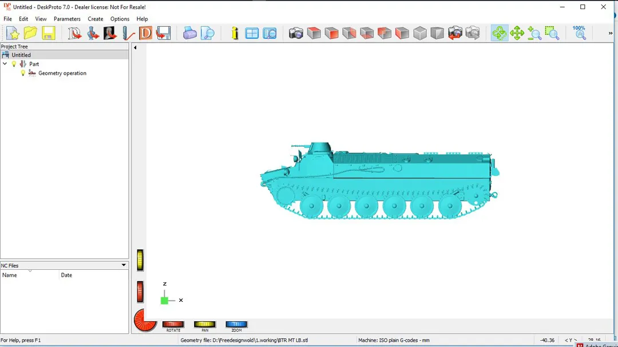Screen dimensions: 618x347
Task: Click the blue ZOOM thumbwheel
Action: pos(236,324)
